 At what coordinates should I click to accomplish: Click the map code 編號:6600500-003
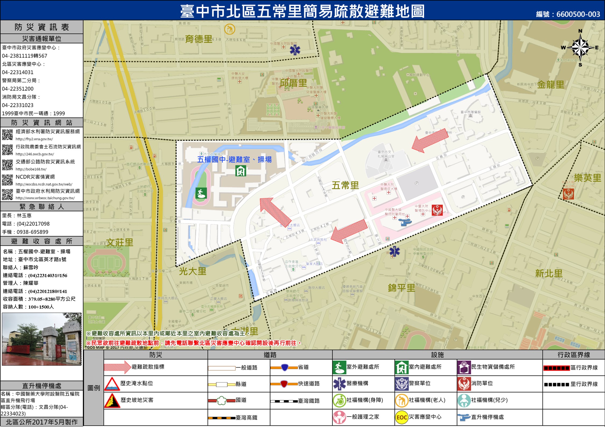point(568,14)
